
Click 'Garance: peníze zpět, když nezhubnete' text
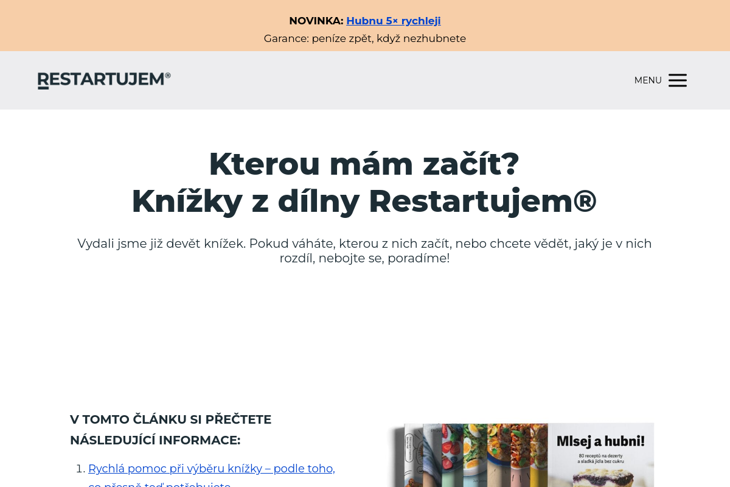point(365,38)
